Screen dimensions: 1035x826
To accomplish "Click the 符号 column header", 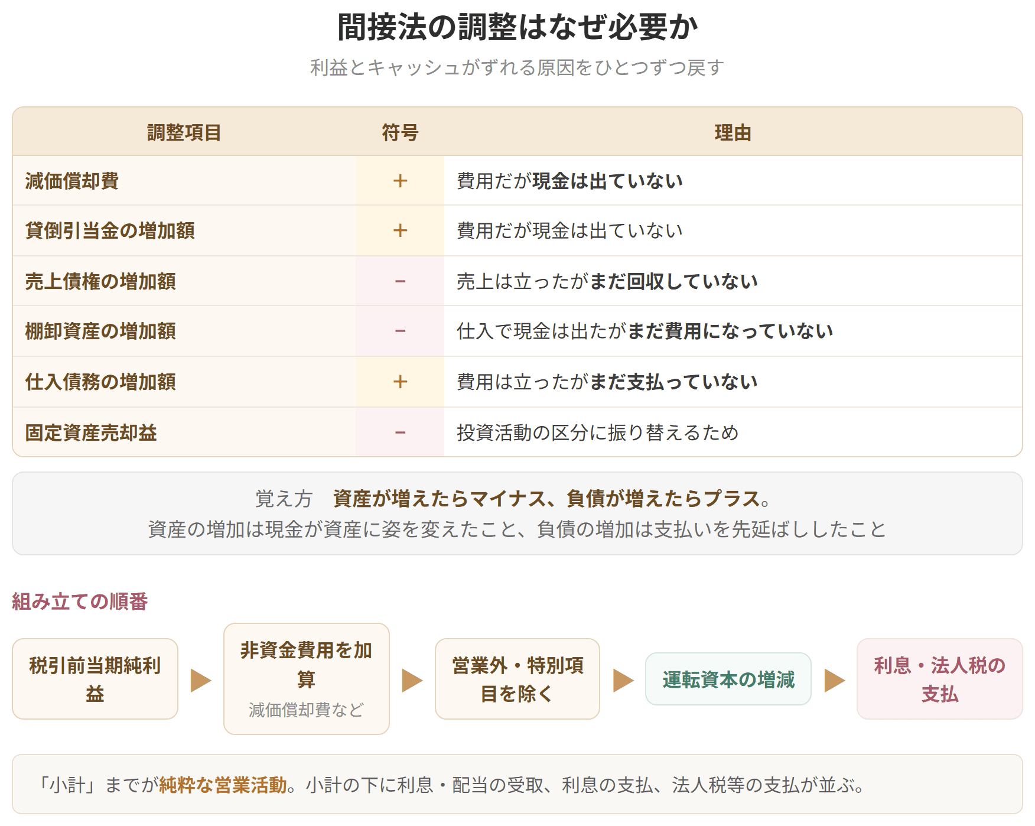I will tap(400, 132).
